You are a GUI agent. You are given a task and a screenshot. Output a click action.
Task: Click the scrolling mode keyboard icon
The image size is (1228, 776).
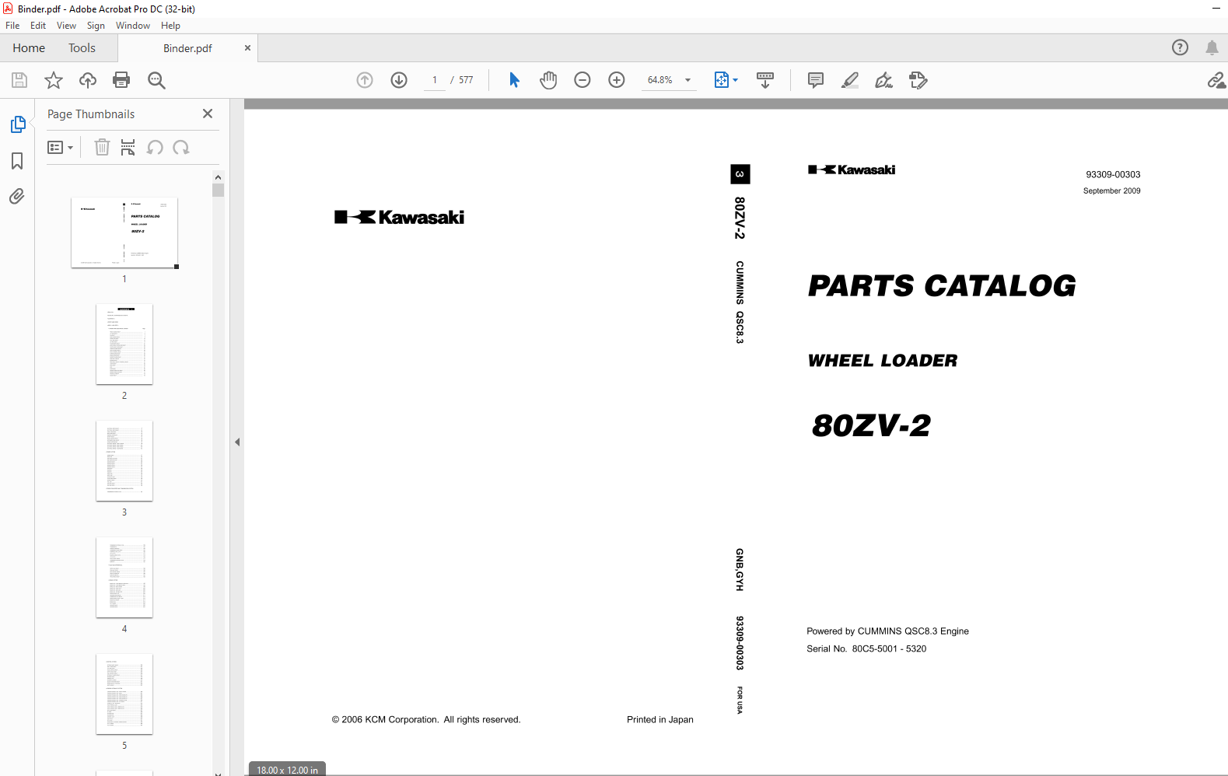[x=765, y=80]
